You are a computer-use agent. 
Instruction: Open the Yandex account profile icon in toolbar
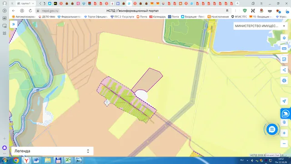22,11
